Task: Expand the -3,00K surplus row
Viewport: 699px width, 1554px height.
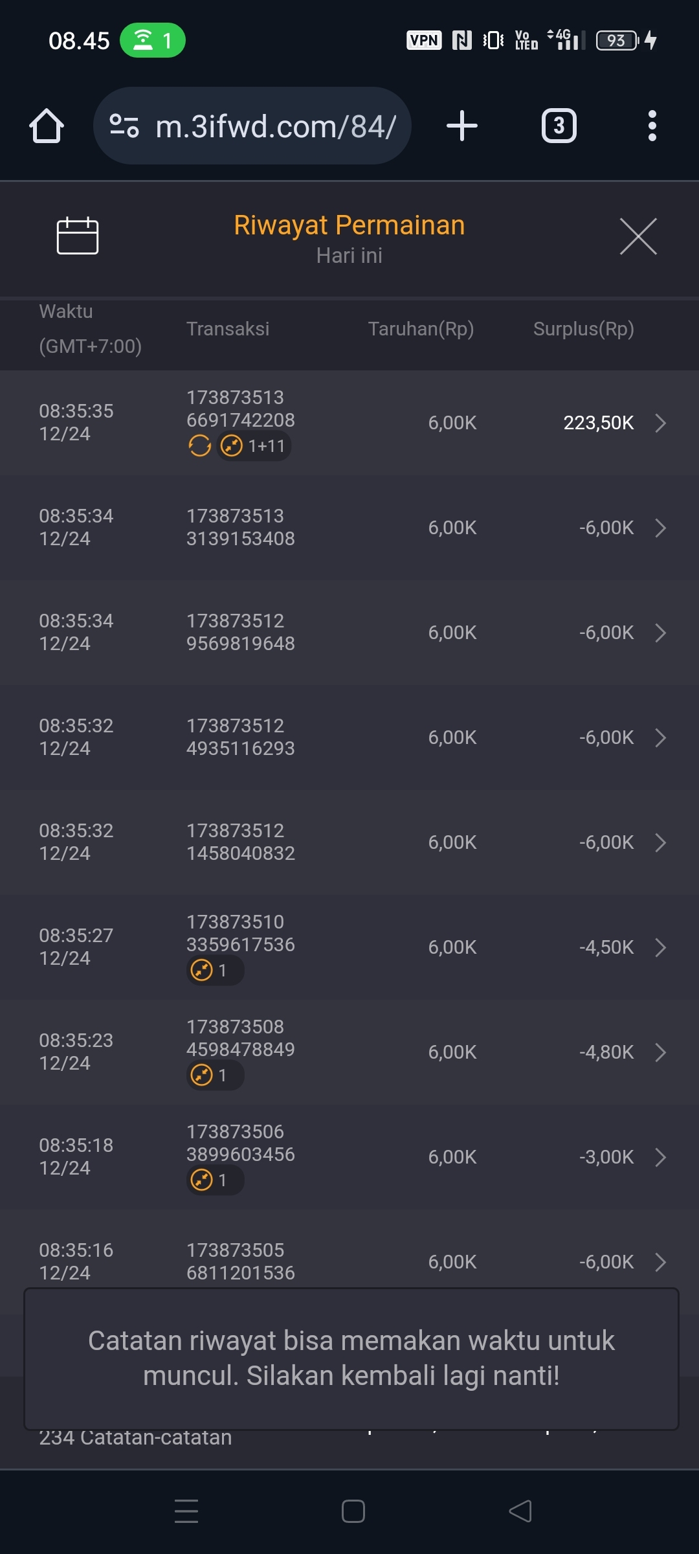Action: (660, 1157)
